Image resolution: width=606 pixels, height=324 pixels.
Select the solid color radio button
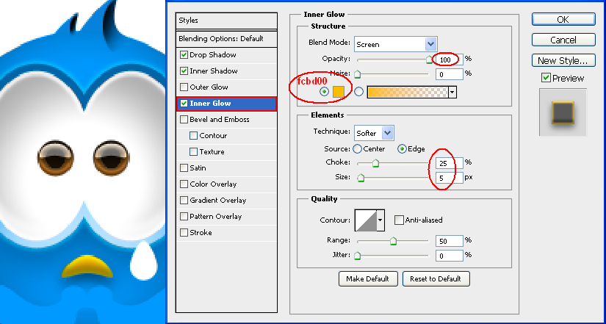tap(324, 92)
